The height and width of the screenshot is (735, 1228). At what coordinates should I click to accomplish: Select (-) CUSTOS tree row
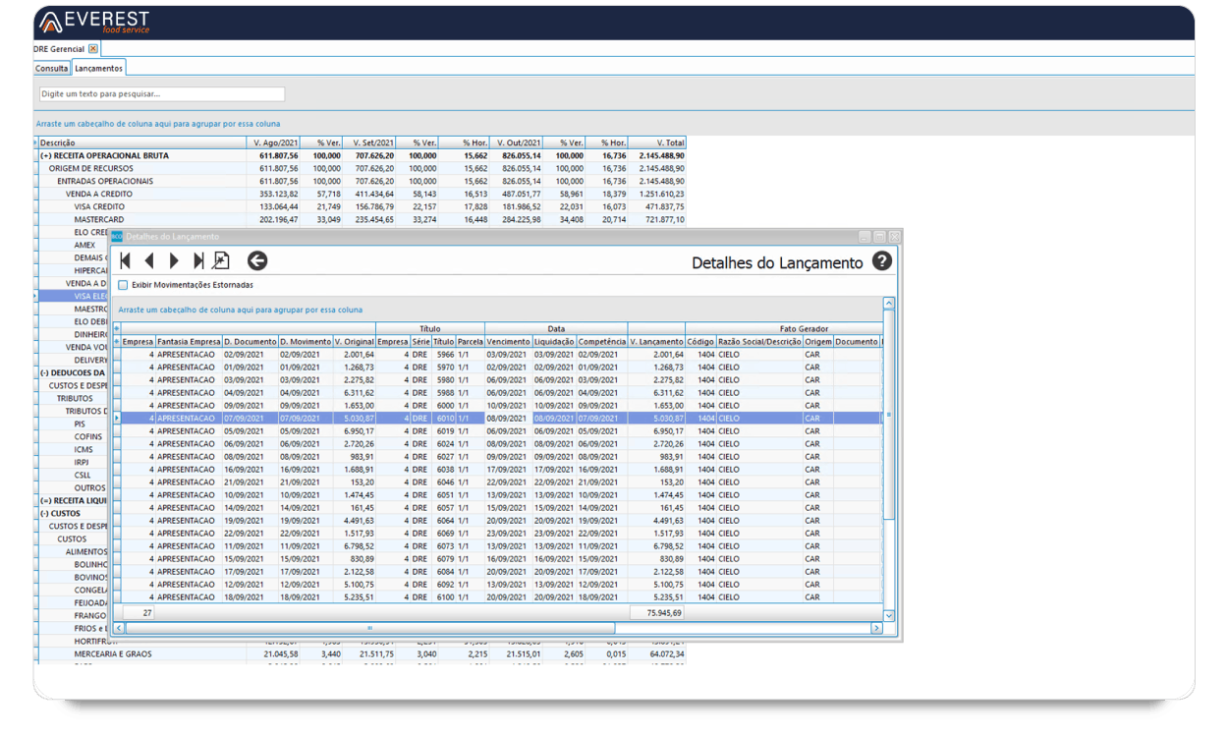(72, 514)
